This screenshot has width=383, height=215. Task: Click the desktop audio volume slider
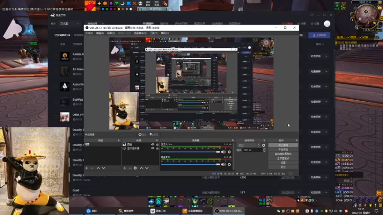click(x=190, y=164)
